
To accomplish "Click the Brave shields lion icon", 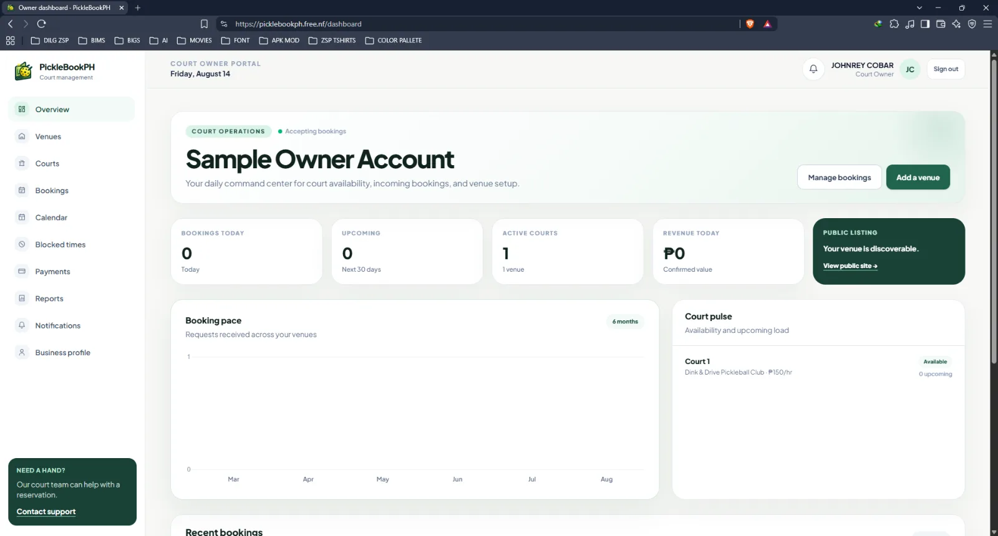I will (750, 24).
